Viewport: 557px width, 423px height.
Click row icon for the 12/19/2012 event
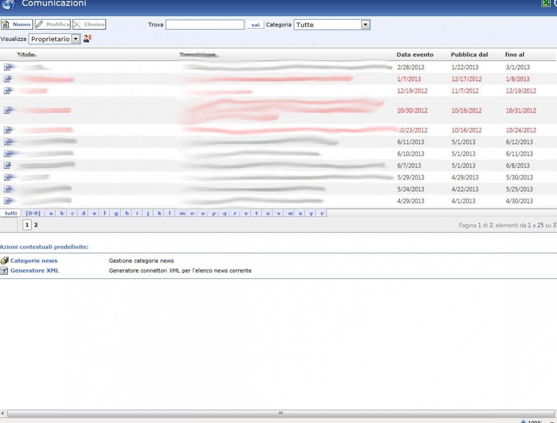coord(7,91)
